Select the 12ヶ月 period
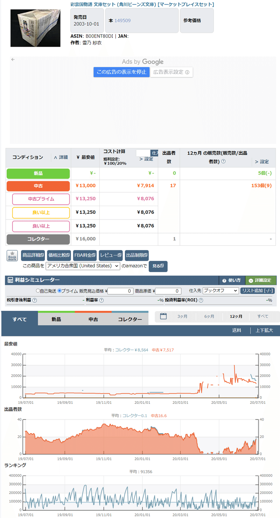280x518 pixels. click(x=236, y=316)
